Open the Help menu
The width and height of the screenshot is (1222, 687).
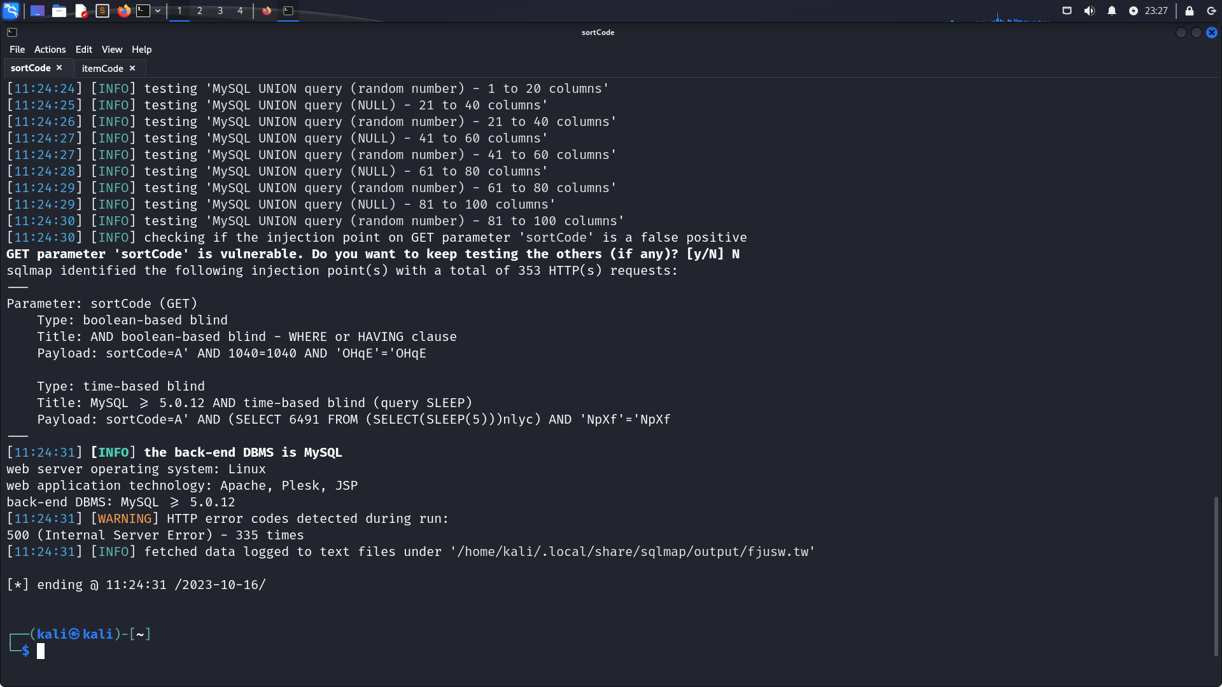click(x=142, y=50)
